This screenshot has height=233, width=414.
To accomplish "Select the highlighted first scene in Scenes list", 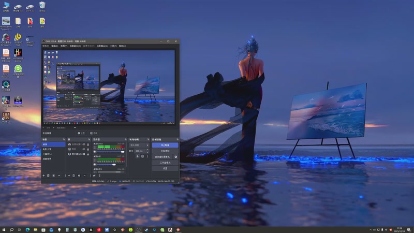I will (x=53, y=144).
